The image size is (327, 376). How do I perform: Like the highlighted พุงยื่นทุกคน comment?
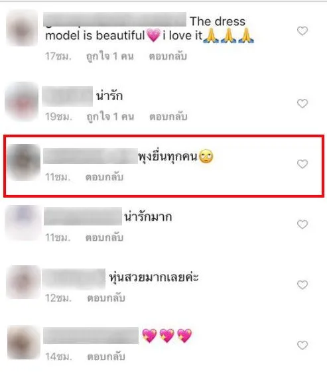[x=302, y=164]
